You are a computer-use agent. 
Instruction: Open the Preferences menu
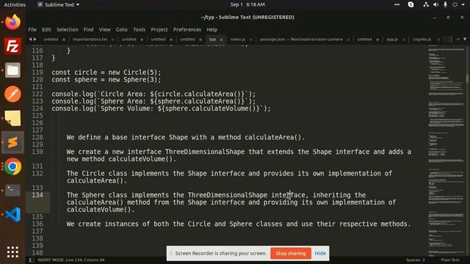click(187, 29)
